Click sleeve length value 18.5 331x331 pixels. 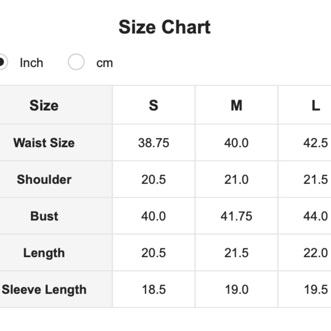pos(154,290)
